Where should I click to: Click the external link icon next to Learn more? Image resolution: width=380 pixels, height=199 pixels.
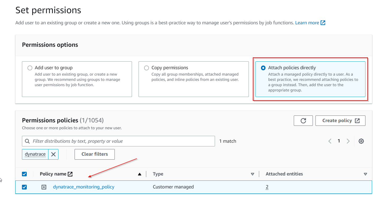click(x=323, y=23)
